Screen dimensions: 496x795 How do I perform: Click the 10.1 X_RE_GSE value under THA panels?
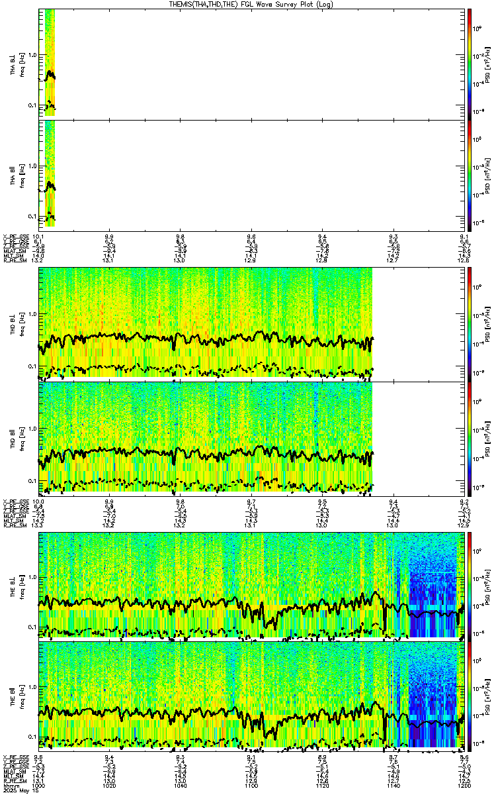38,237
